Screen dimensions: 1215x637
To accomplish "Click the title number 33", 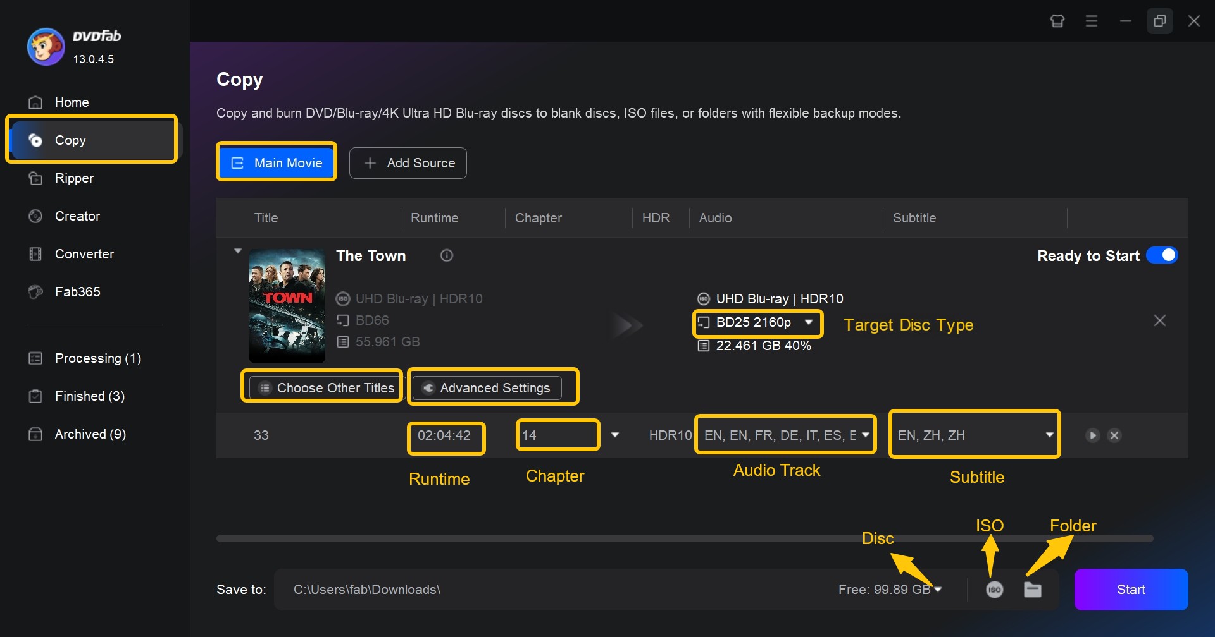I will pyautogui.click(x=261, y=435).
